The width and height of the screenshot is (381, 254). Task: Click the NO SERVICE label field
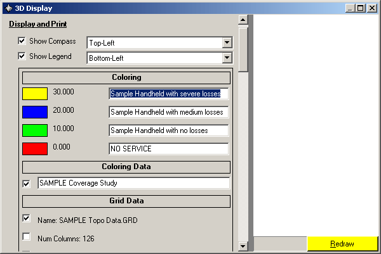pyautogui.click(x=169, y=149)
